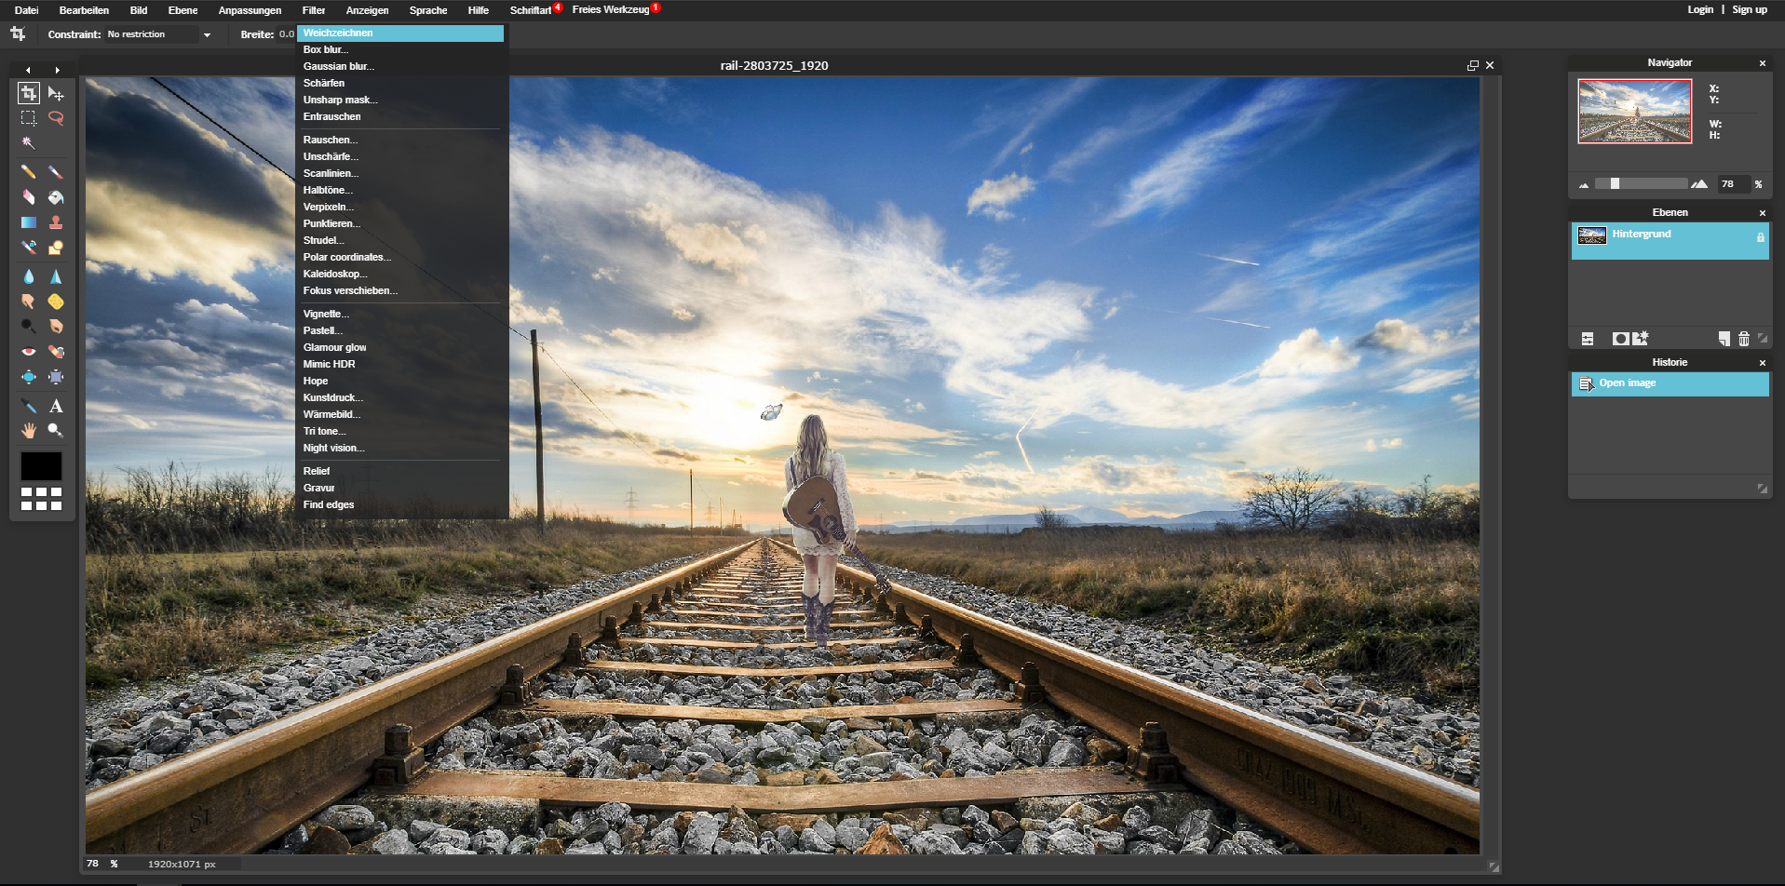Image resolution: width=1785 pixels, height=886 pixels.
Task: Select Vignette filter entry
Action: [326, 314]
